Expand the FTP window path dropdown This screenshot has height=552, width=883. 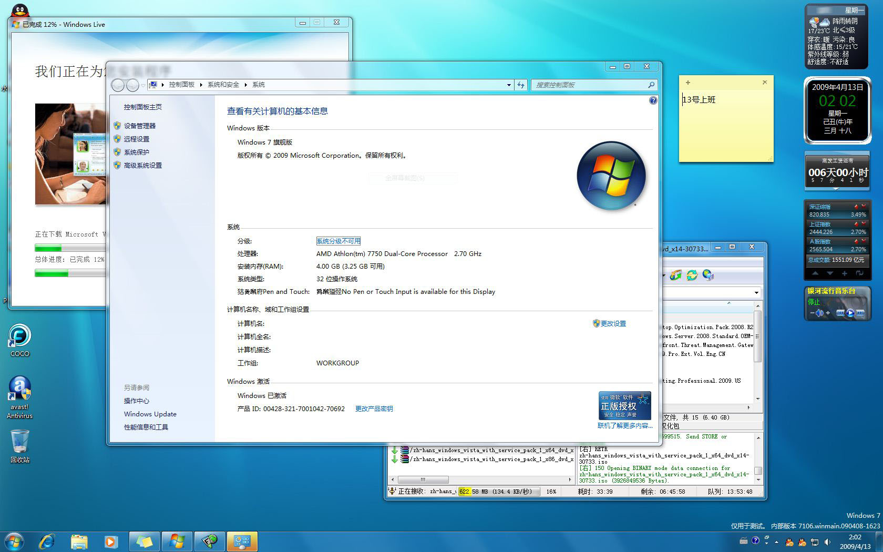coord(756,292)
